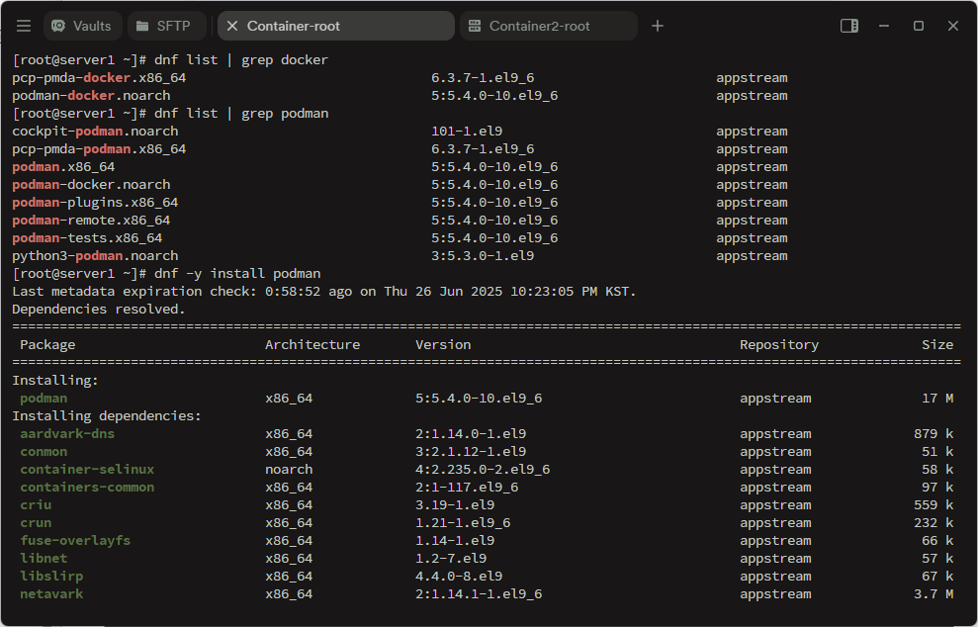The image size is (978, 627).
Task: Click the 3.7 M size value
Action: point(934,594)
